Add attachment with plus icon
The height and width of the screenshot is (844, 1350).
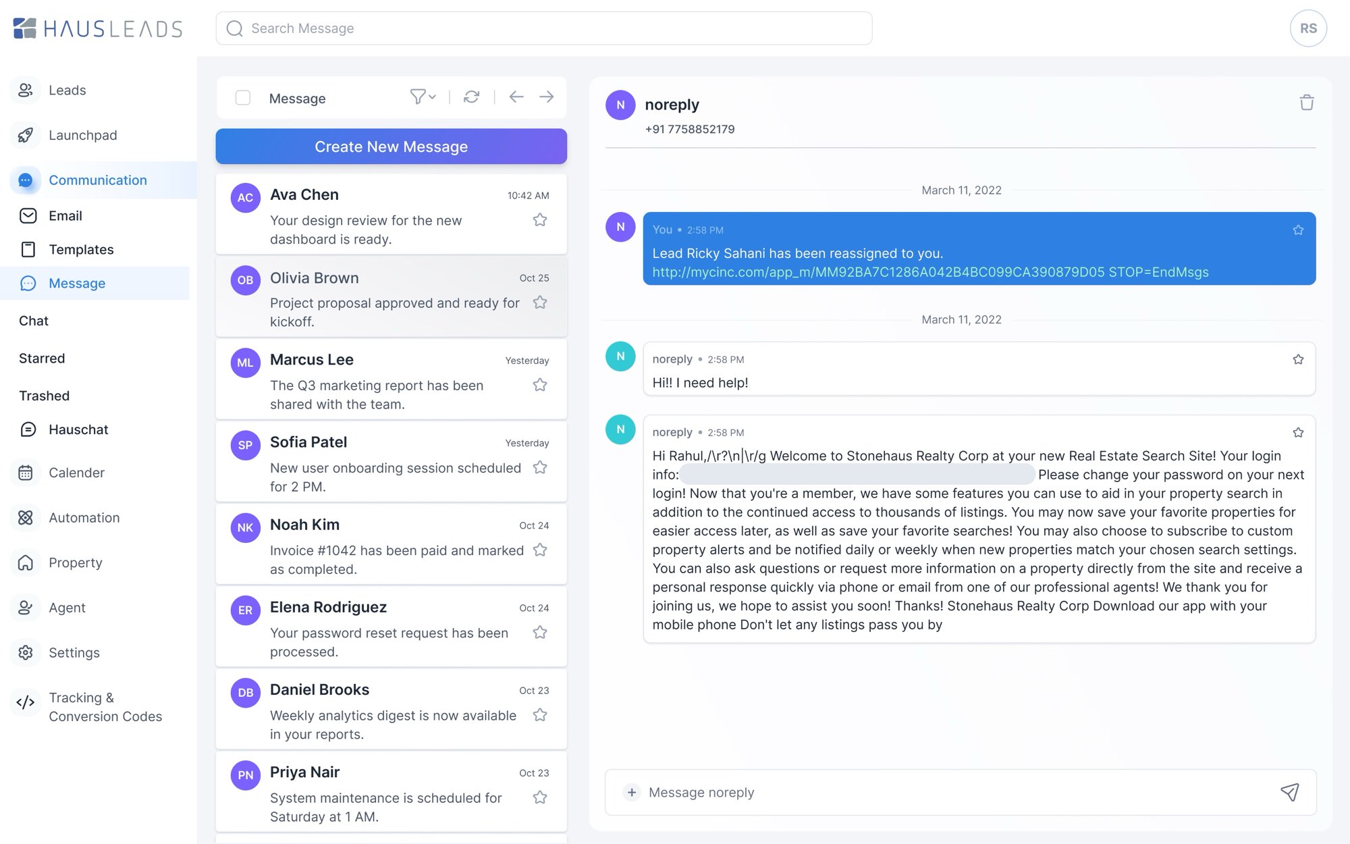[x=632, y=792]
